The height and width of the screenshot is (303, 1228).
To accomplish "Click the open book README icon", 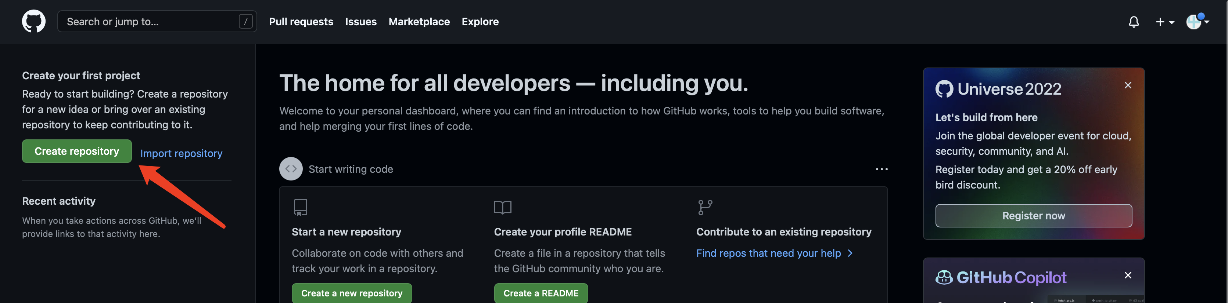I will coord(502,207).
